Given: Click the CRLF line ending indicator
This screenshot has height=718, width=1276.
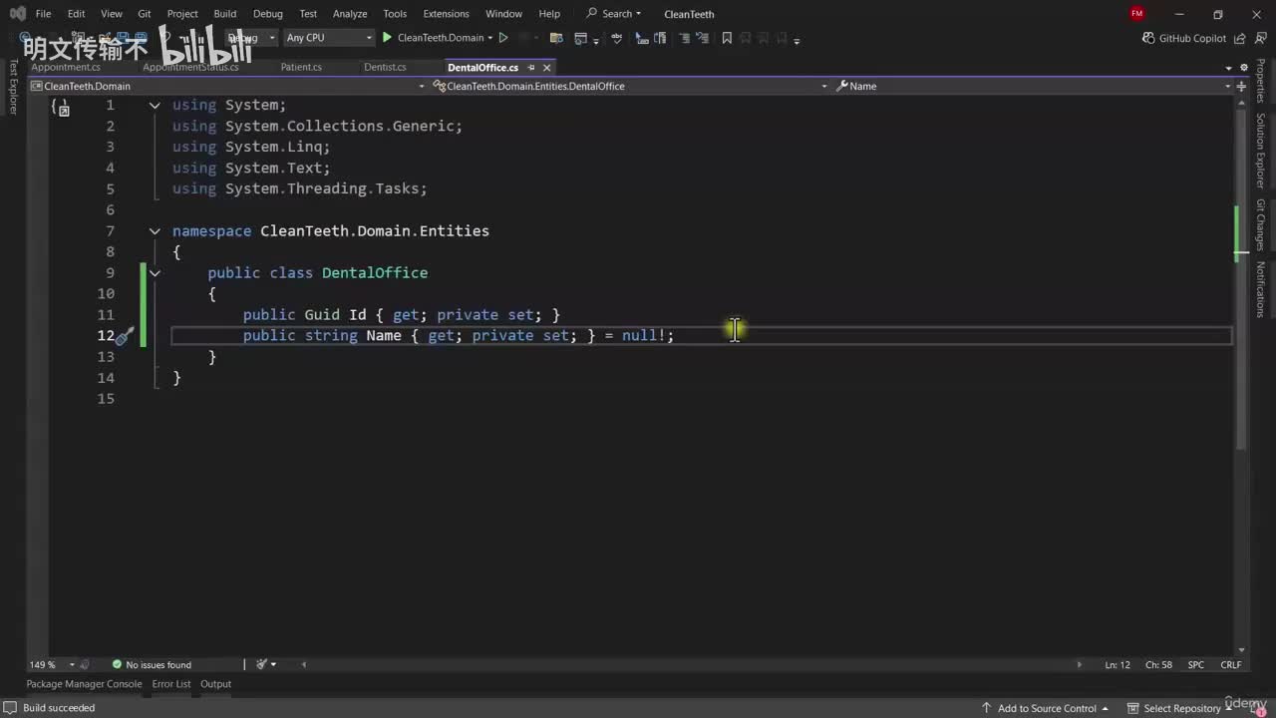Looking at the screenshot, I should 1231,664.
